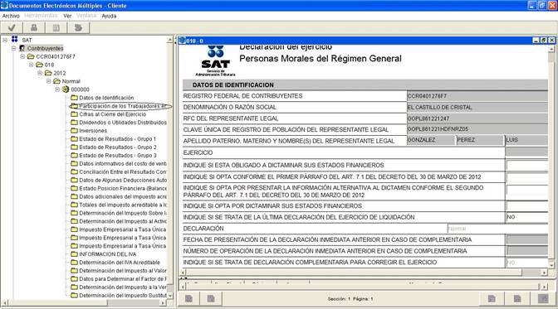The image size is (558, 309).
Task: Collapse the Contribuyentes tree node
Action: pyautogui.click(x=13, y=48)
